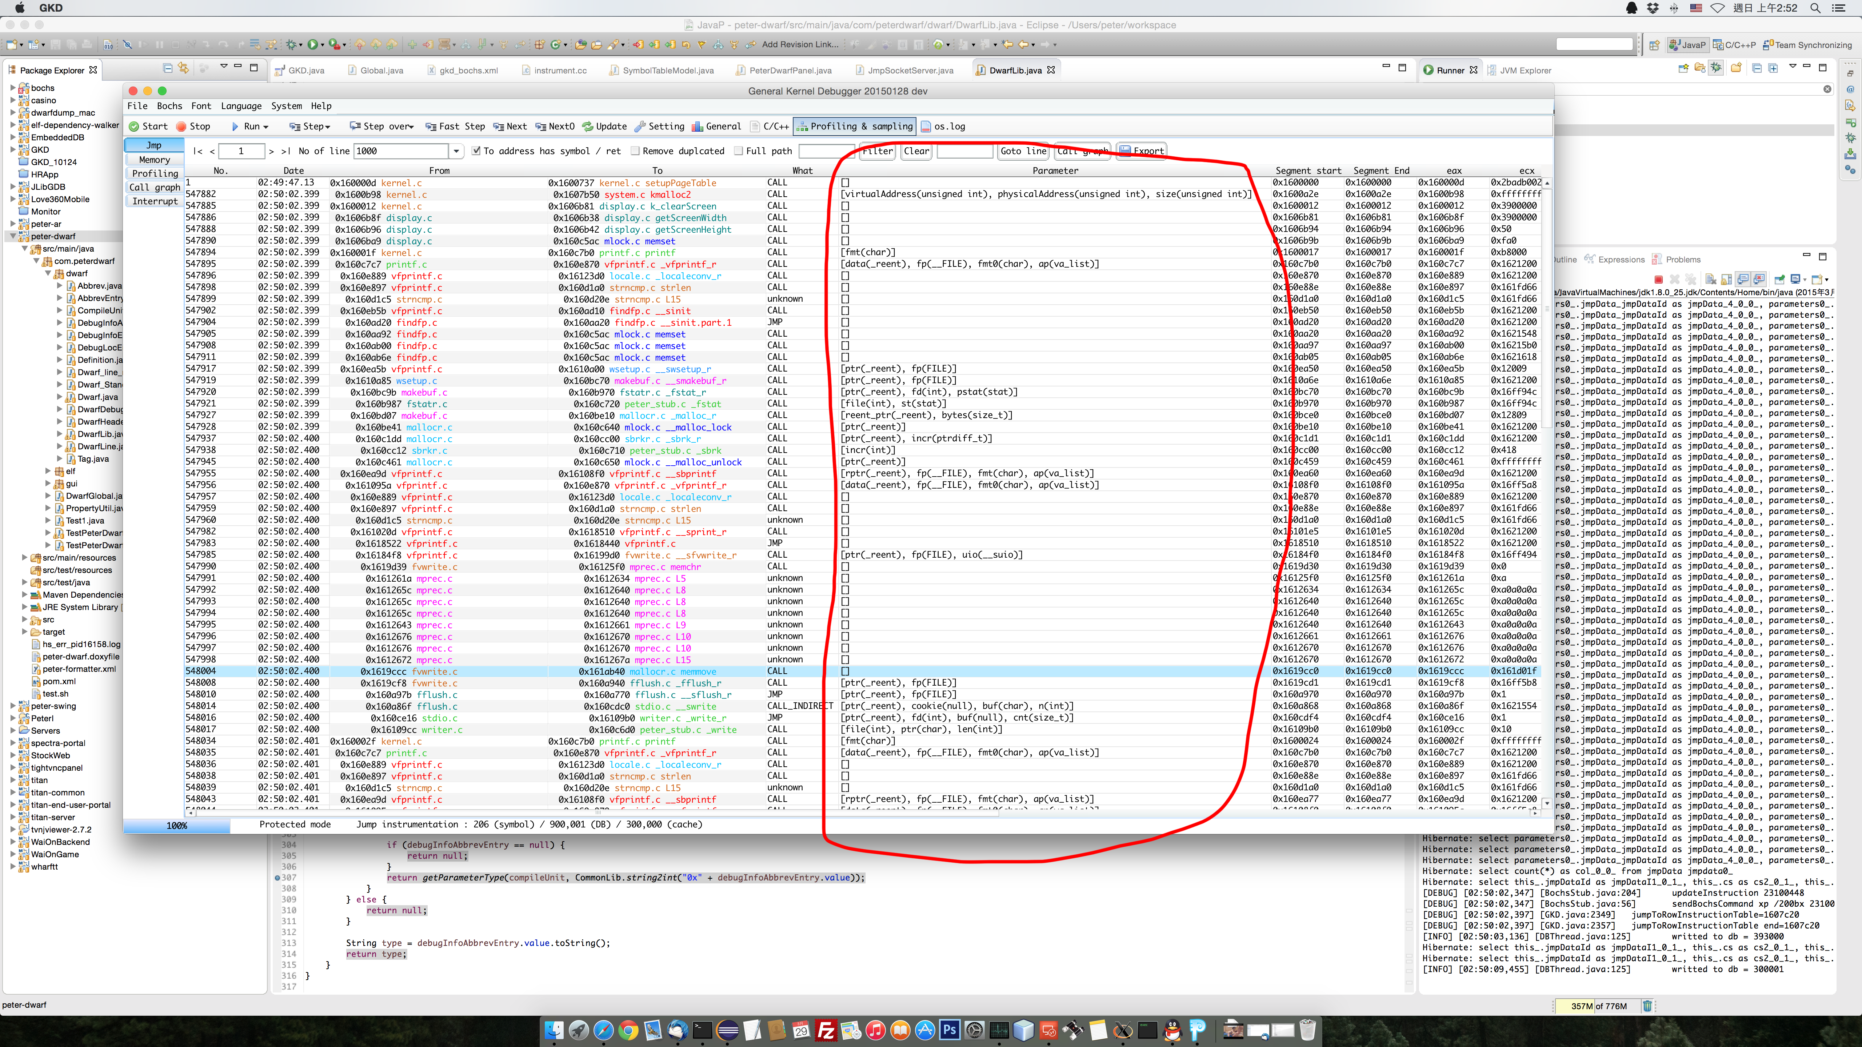This screenshot has height=1047, width=1862.
Task: Open Finder from the Dock
Action: (x=554, y=1030)
